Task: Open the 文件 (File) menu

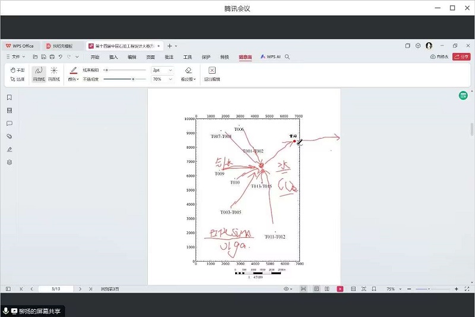Action: pyautogui.click(x=18, y=57)
